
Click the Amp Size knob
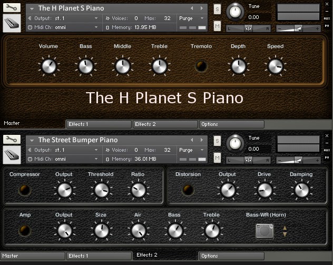coord(102,231)
